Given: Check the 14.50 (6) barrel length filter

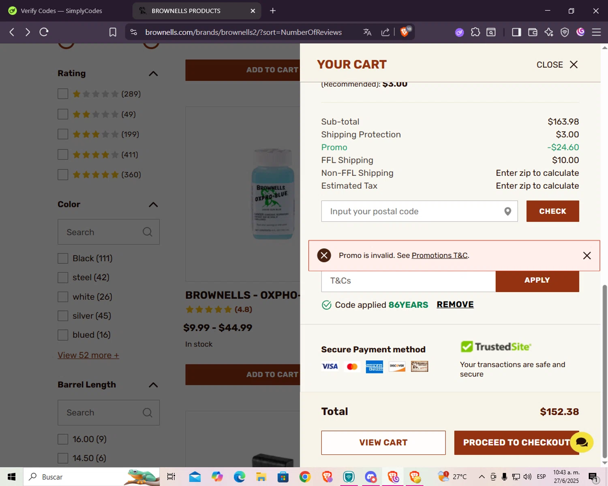Looking at the screenshot, I should (x=63, y=458).
